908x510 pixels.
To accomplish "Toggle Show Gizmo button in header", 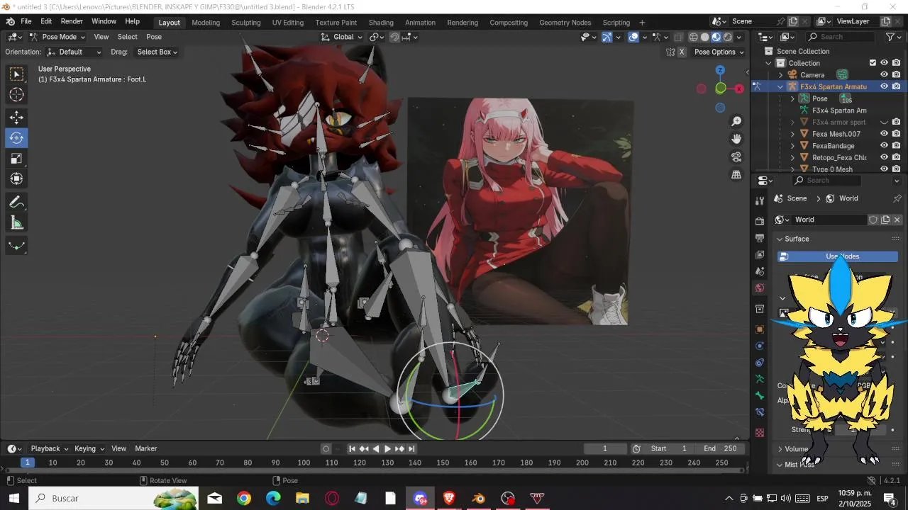I will (x=607, y=37).
